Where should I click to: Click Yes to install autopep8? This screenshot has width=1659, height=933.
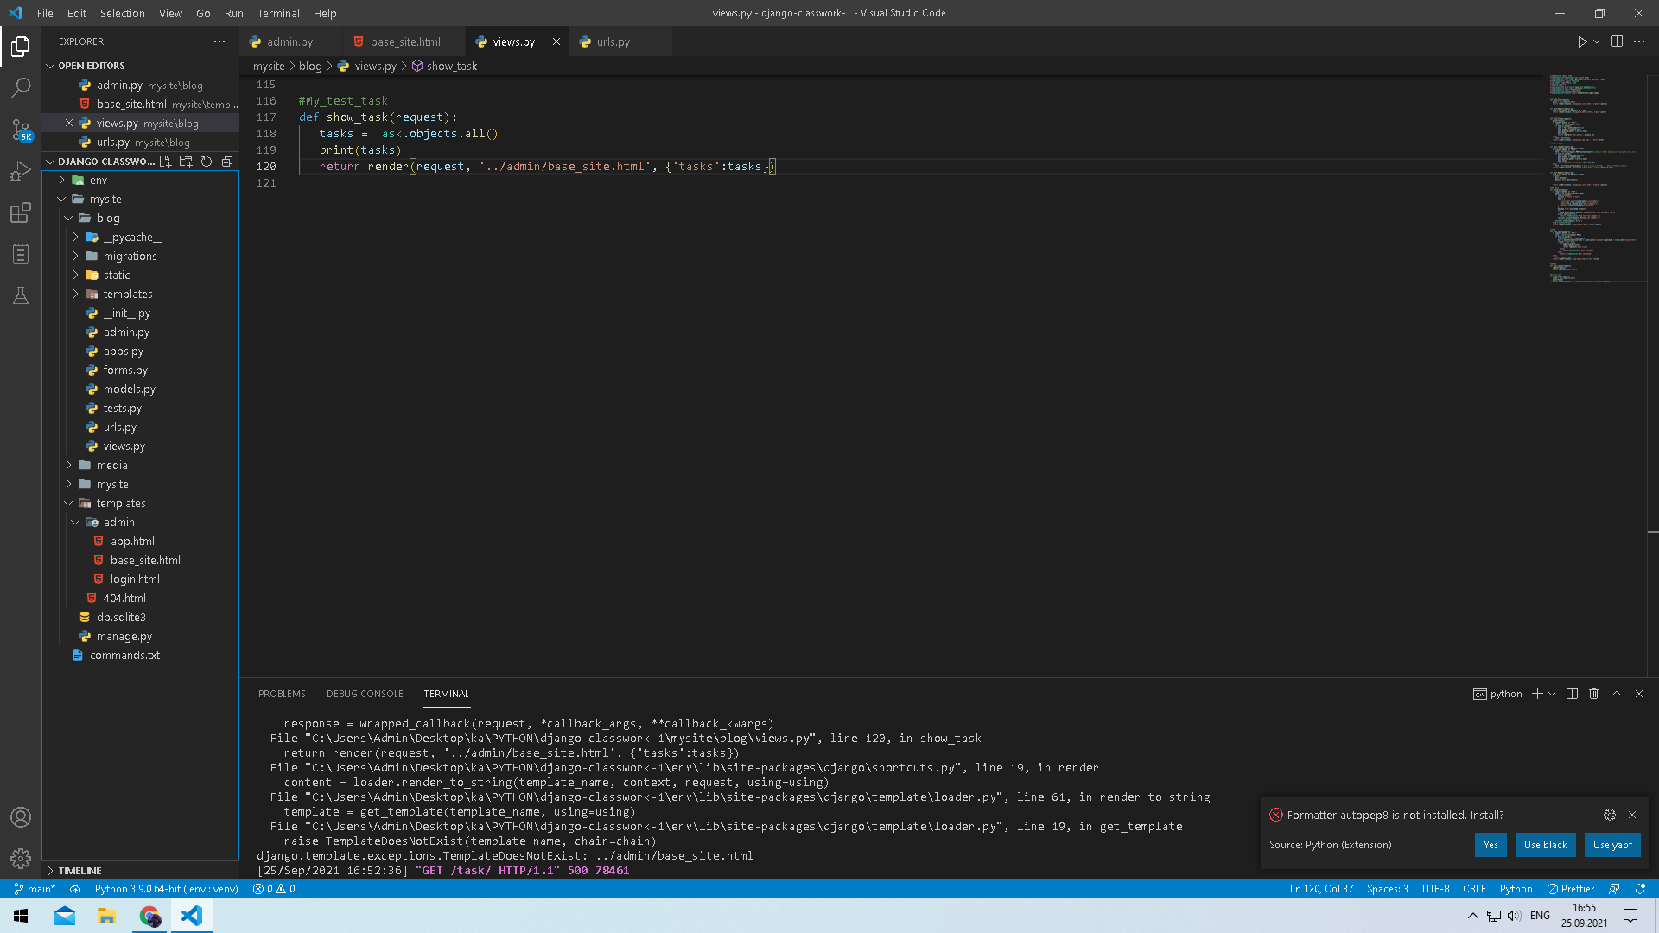click(1491, 845)
